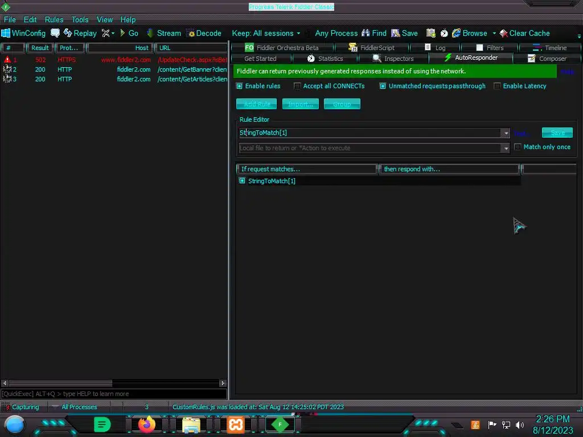Viewport: 583px width, 437px height.
Task: Select session 1 with 502 result
Action: click(114, 60)
